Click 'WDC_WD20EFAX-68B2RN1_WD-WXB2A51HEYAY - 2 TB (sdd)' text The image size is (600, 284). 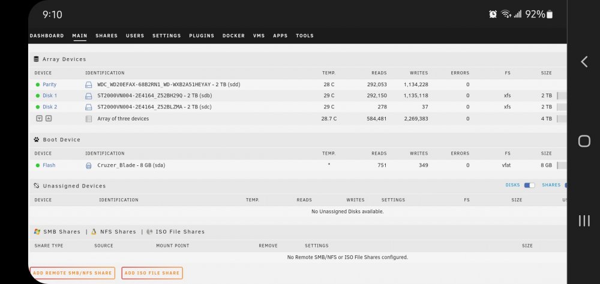(169, 84)
